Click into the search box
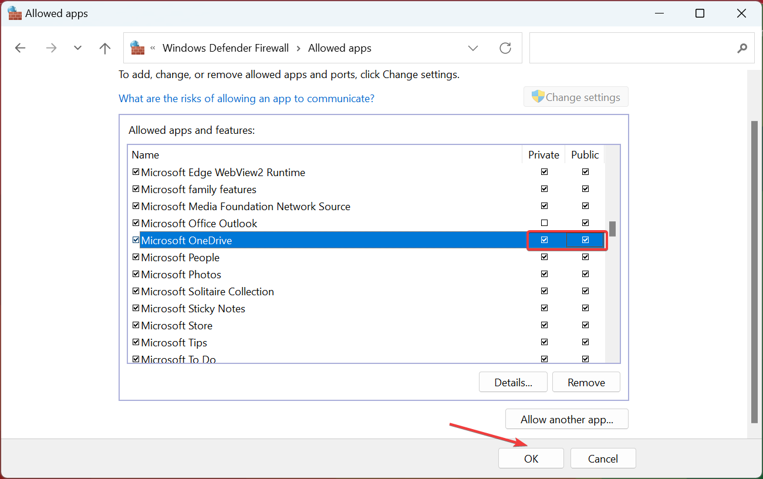The image size is (763, 479). (642, 48)
